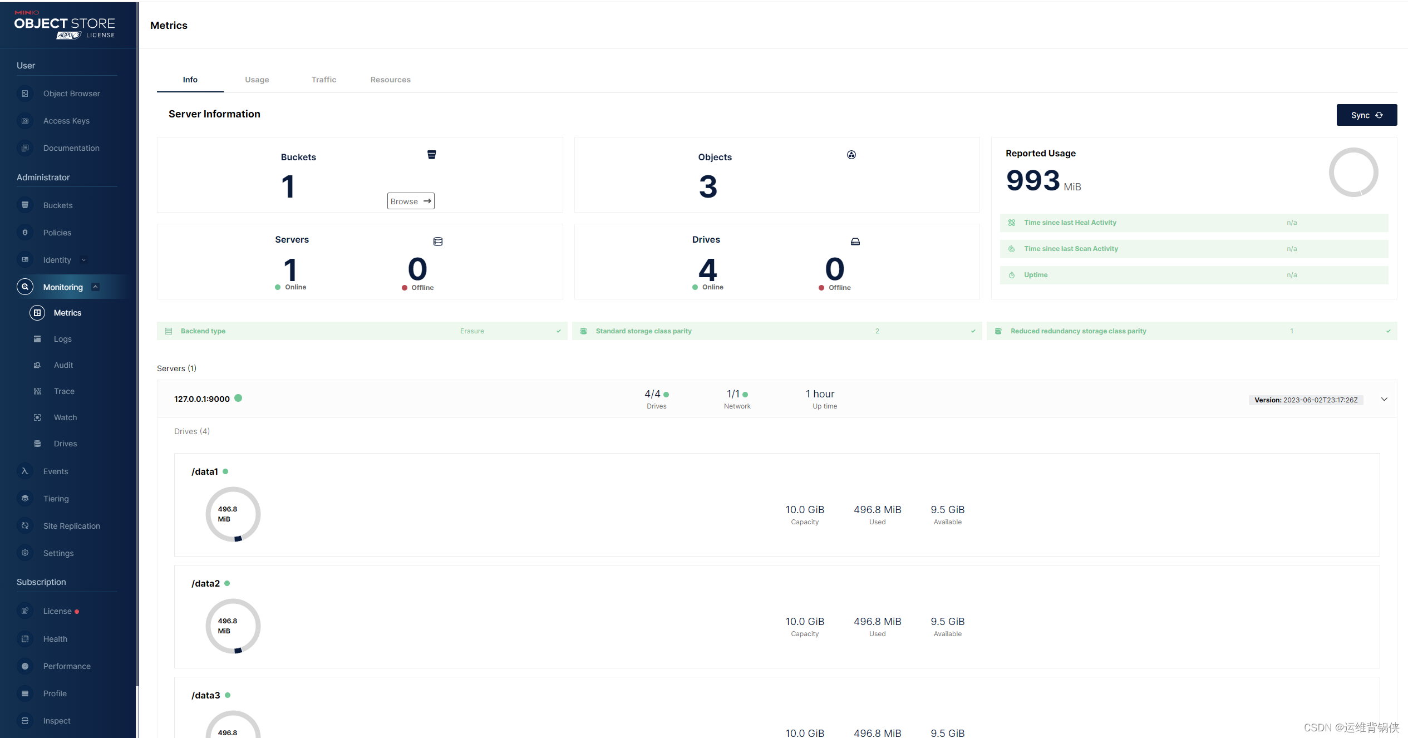The image size is (1408, 738).
Task: Expand the 127.0.0.1:9000 server row chevron
Action: pyautogui.click(x=1384, y=400)
